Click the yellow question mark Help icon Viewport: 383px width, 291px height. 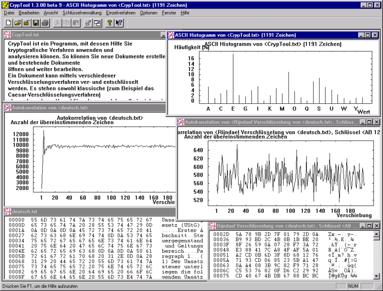[x=110, y=23]
